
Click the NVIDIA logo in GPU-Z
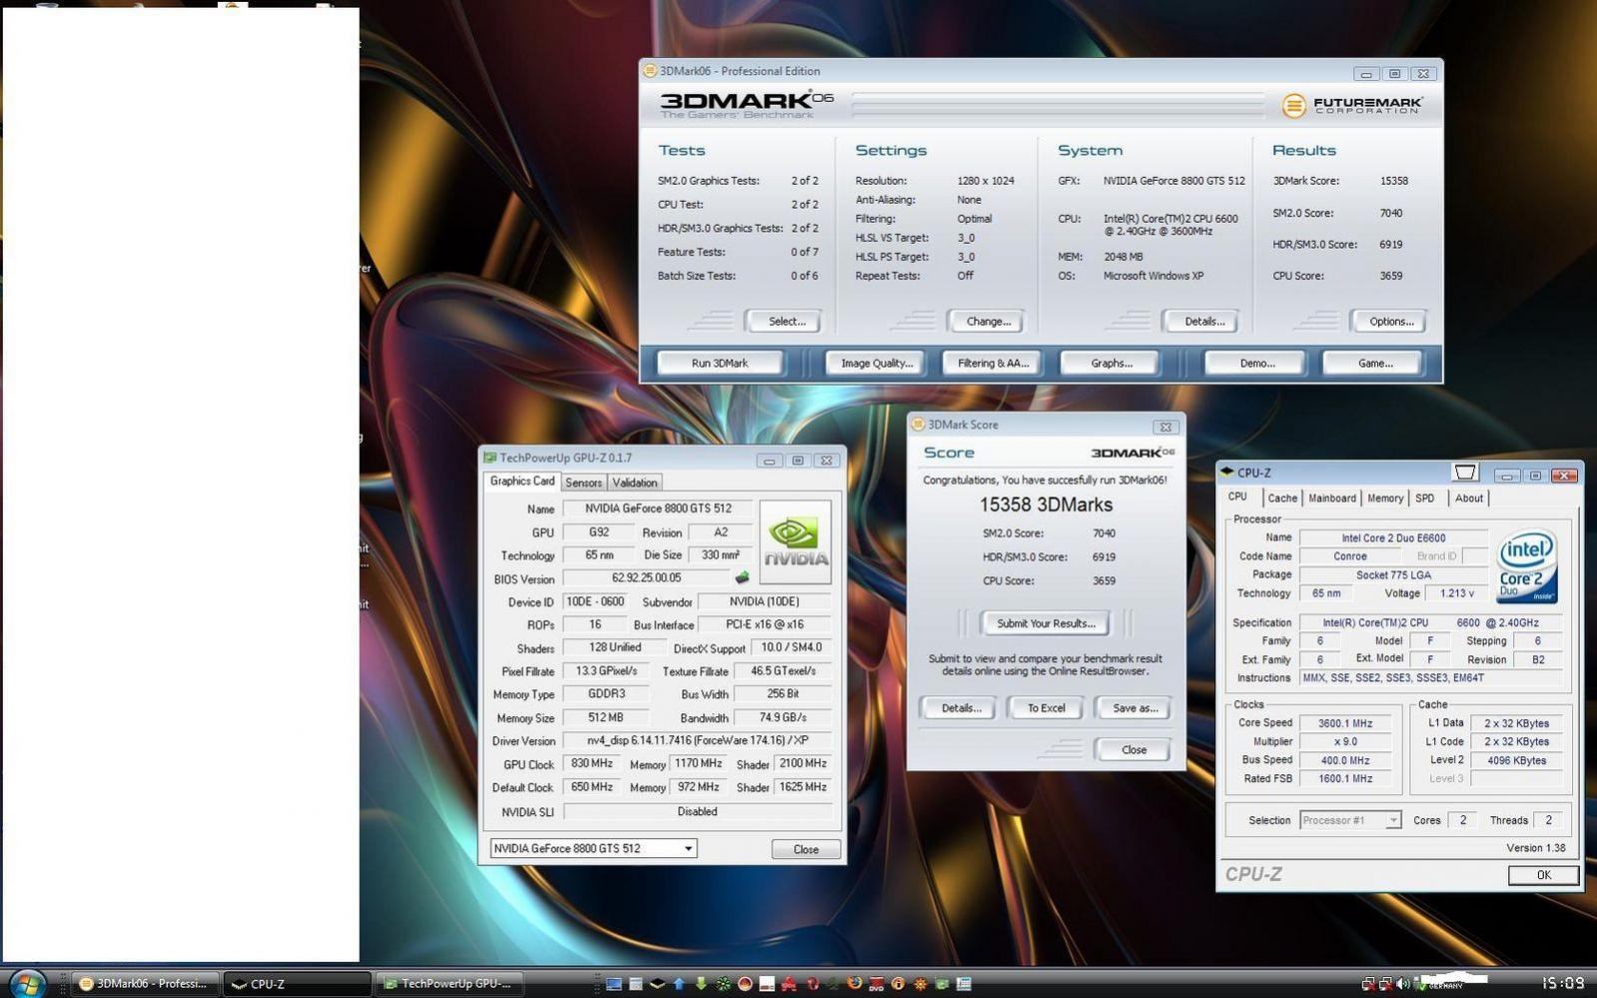click(795, 542)
